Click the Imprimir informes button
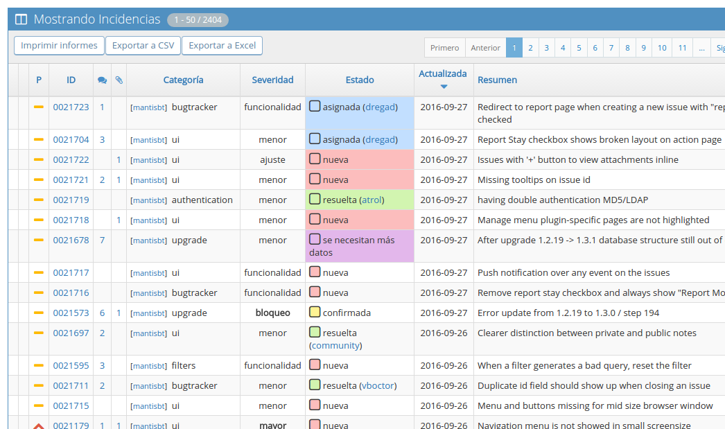 tap(59, 46)
